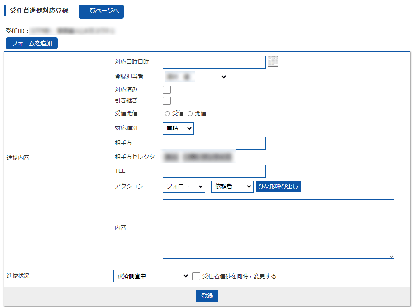414x307 pixels.
Task: Enable 受任者進捗を同時に変更する checkbox
Action: pos(196,276)
